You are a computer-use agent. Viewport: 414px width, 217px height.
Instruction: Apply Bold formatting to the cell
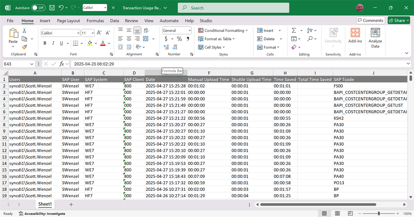(45, 43)
